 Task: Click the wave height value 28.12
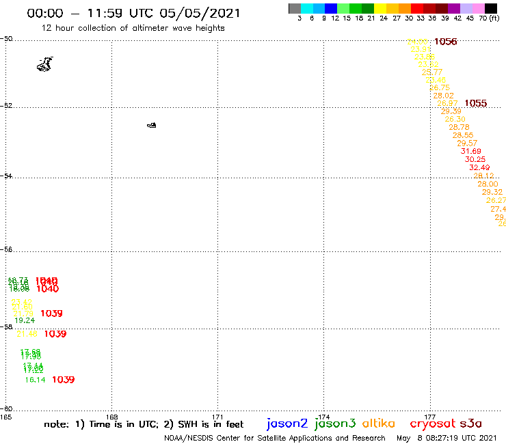[x=483, y=176]
